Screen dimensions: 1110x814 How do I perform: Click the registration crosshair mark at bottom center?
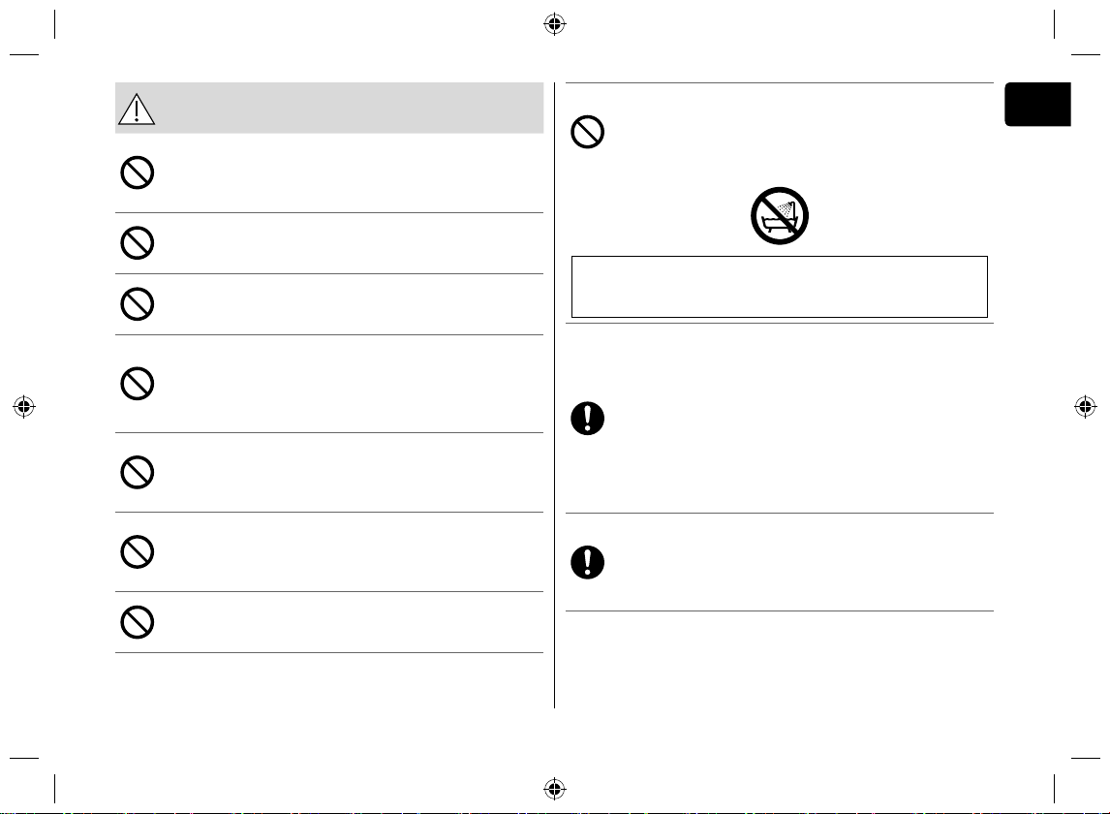[555, 789]
